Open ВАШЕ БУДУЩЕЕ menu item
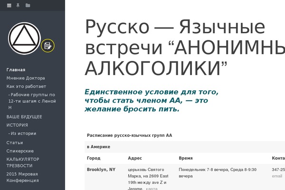Screen dimensions: 285x190 coord(24,117)
